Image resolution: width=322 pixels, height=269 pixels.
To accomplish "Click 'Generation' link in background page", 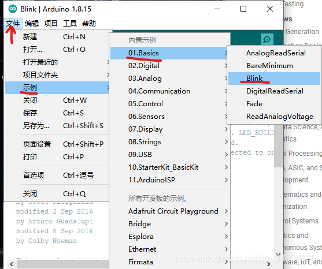I will pos(302,32).
